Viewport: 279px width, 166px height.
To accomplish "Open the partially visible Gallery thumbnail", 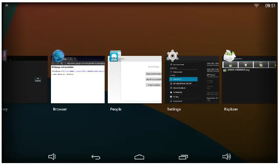I will point(25,80).
